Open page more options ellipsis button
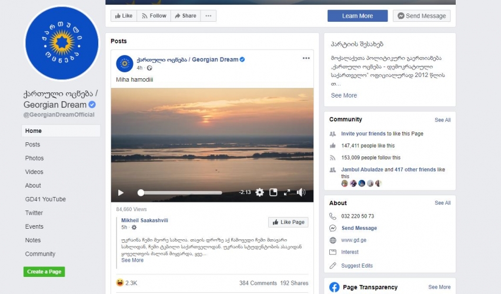Screen dimensions: 501x294 [x=208, y=16]
